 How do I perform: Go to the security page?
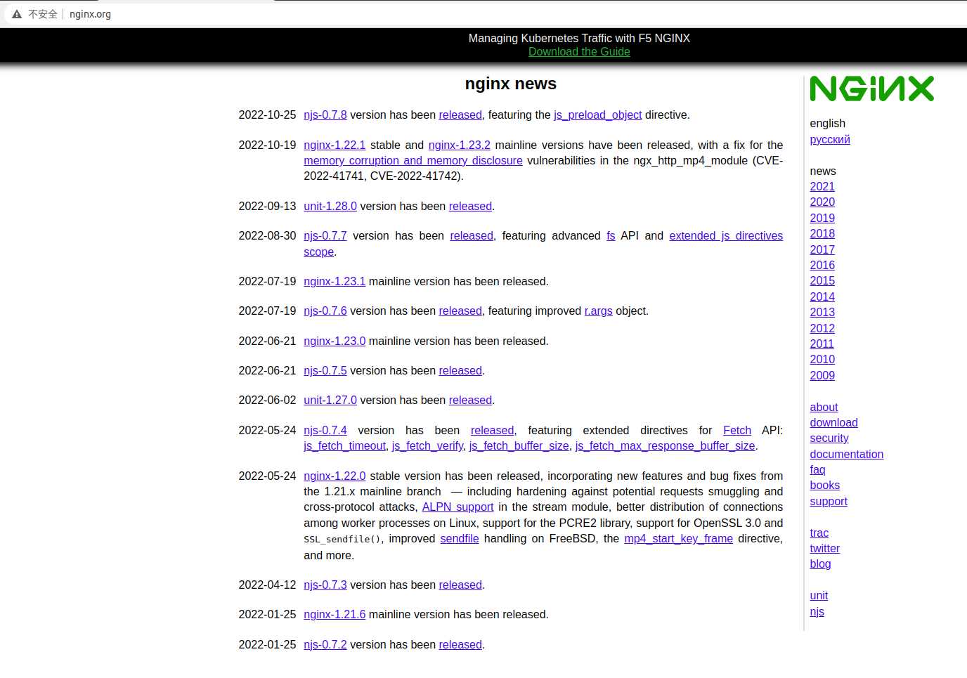(x=829, y=438)
